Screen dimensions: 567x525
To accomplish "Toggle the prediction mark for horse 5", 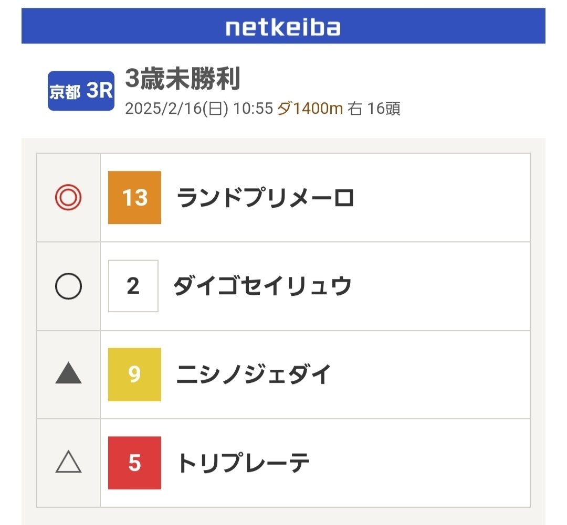I will [68, 461].
